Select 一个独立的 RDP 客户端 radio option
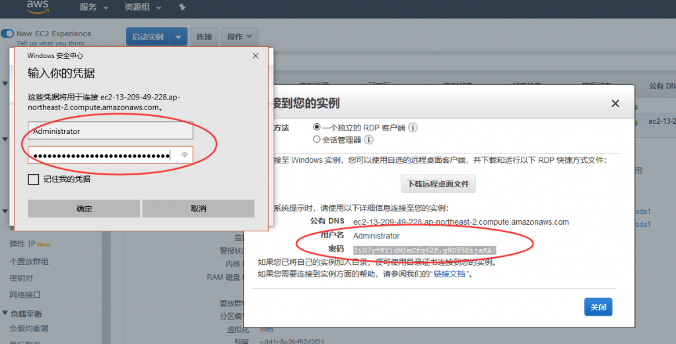Viewport: 676px width, 344px height. (317, 127)
